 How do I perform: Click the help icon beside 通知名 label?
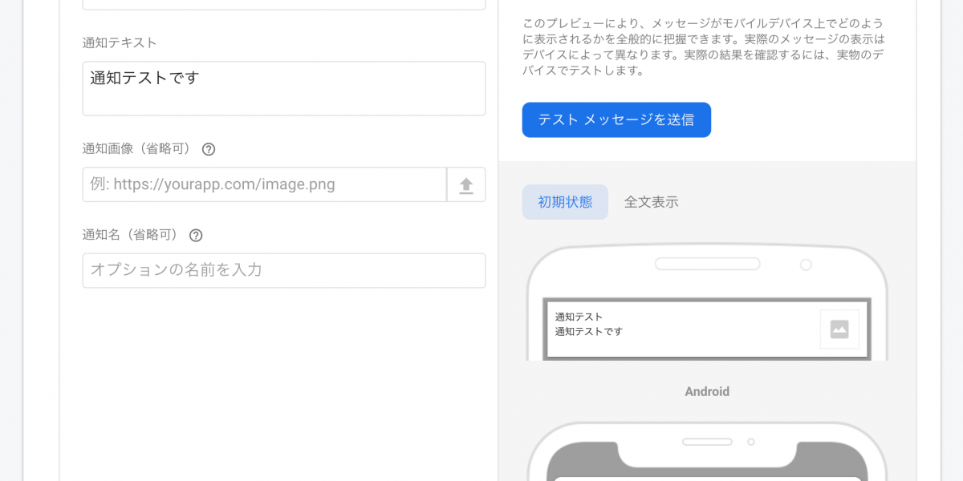(x=196, y=236)
